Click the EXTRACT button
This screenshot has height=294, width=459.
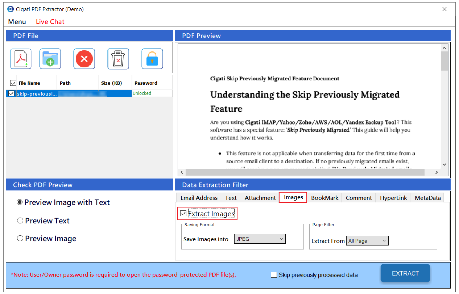[x=405, y=273]
